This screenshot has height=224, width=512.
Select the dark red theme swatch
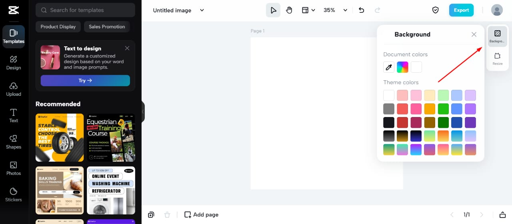tap(402, 123)
